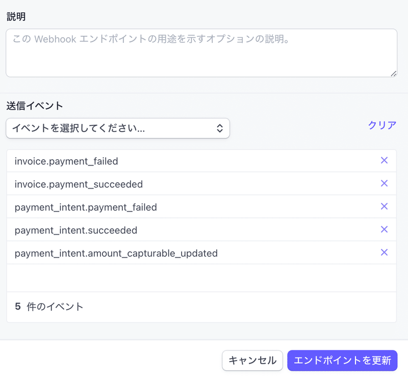This screenshot has width=408, height=380.
Task: Click the 説明 label
Action: click(16, 17)
